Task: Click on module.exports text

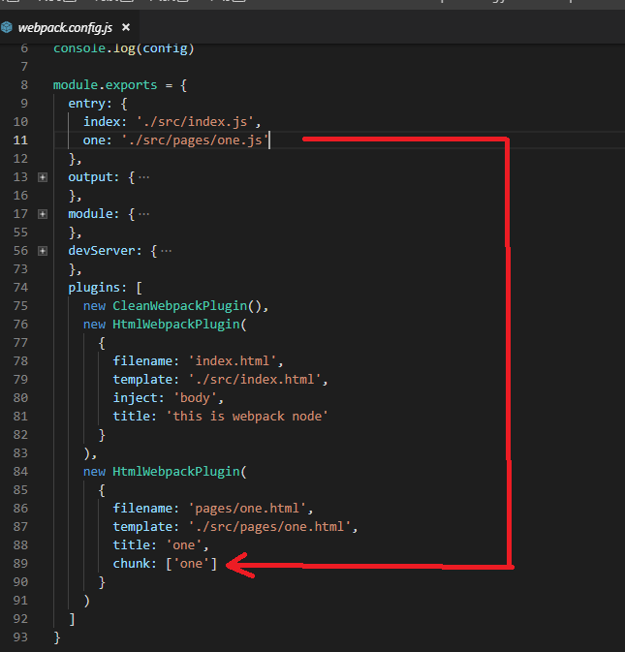Action: (x=105, y=85)
